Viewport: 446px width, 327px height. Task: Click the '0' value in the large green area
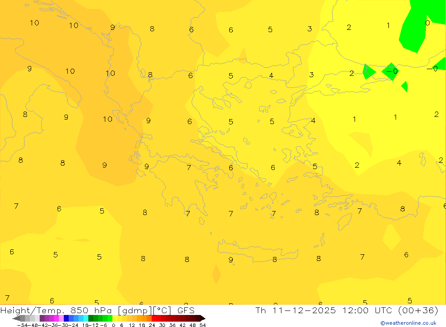428,23
